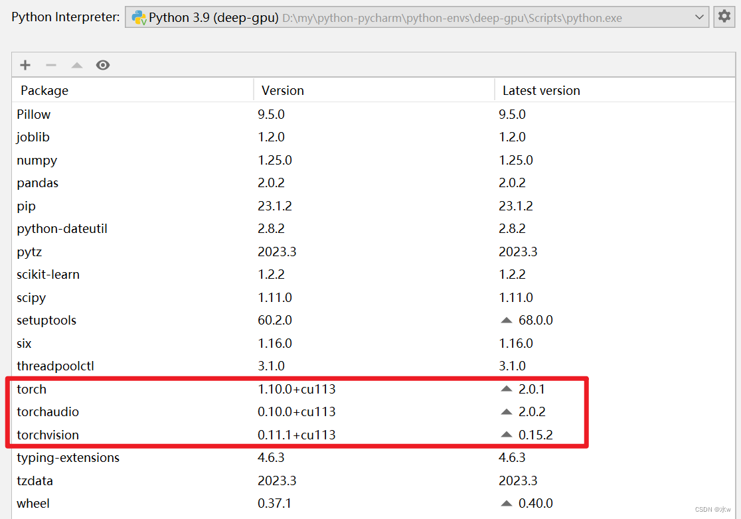Open the Python Interpreter dropdown
741x519 pixels.
(416, 17)
